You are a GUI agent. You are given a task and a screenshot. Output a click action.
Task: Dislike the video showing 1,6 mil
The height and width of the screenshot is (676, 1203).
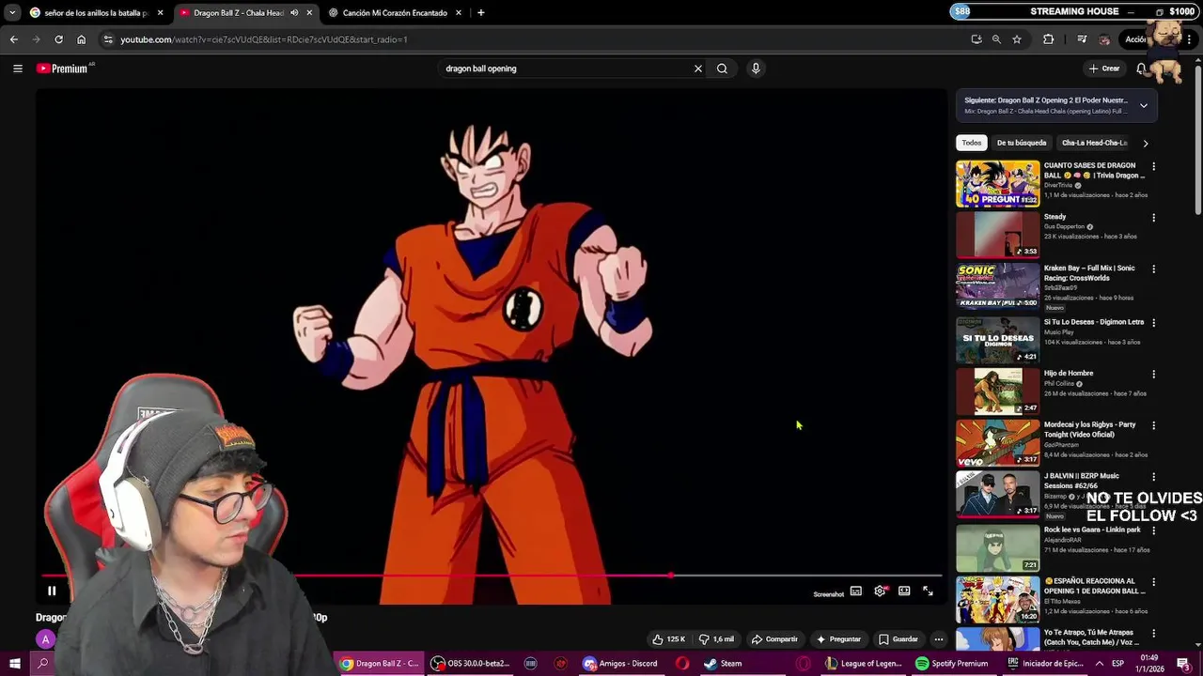click(x=717, y=639)
